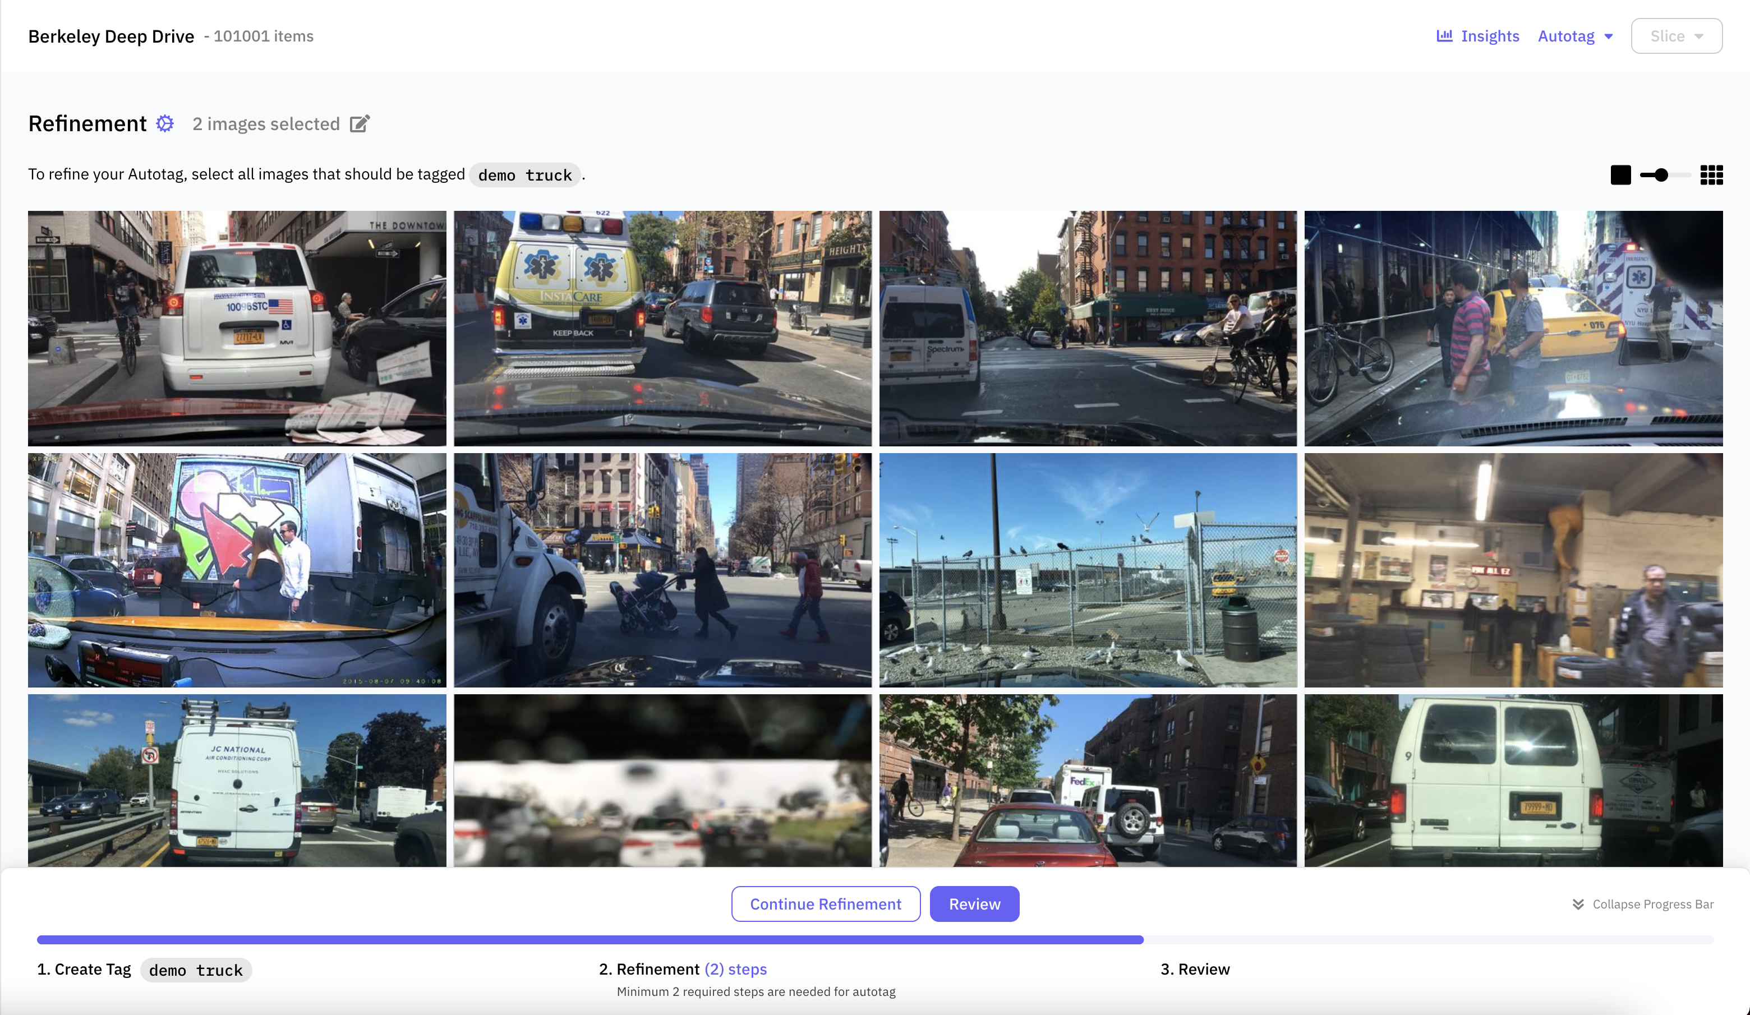
Task: Select the InstaCare ambulance image
Action: (x=662, y=327)
